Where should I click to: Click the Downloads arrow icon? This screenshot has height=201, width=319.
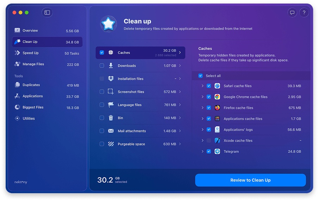tap(111, 66)
